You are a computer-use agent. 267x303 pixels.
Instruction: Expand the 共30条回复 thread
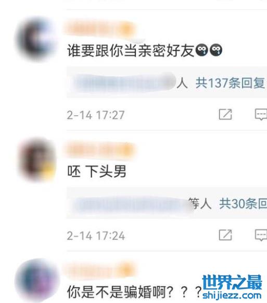point(243,204)
